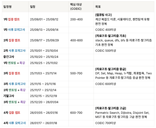Click the date 25/11/15 ~ 25/11/16
Viewport: 156px width, 128px height.
coord(43,84)
